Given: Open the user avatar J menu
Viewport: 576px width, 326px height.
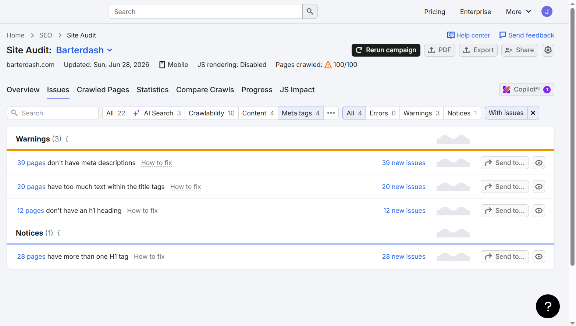Looking at the screenshot, I should pyautogui.click(x=547, y=11).
